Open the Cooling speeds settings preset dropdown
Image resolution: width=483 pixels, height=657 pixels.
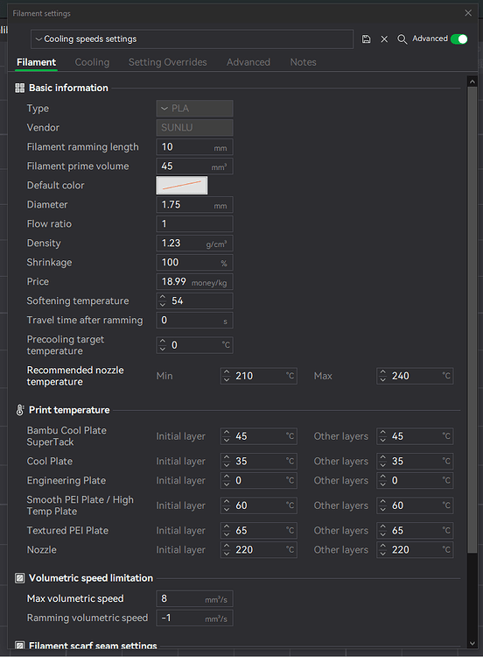[x=192, y=39]
